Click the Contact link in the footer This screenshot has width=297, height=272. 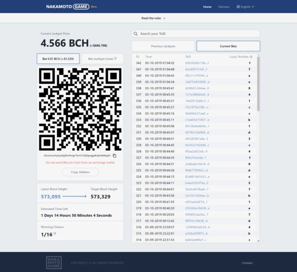tap(247, 263)
